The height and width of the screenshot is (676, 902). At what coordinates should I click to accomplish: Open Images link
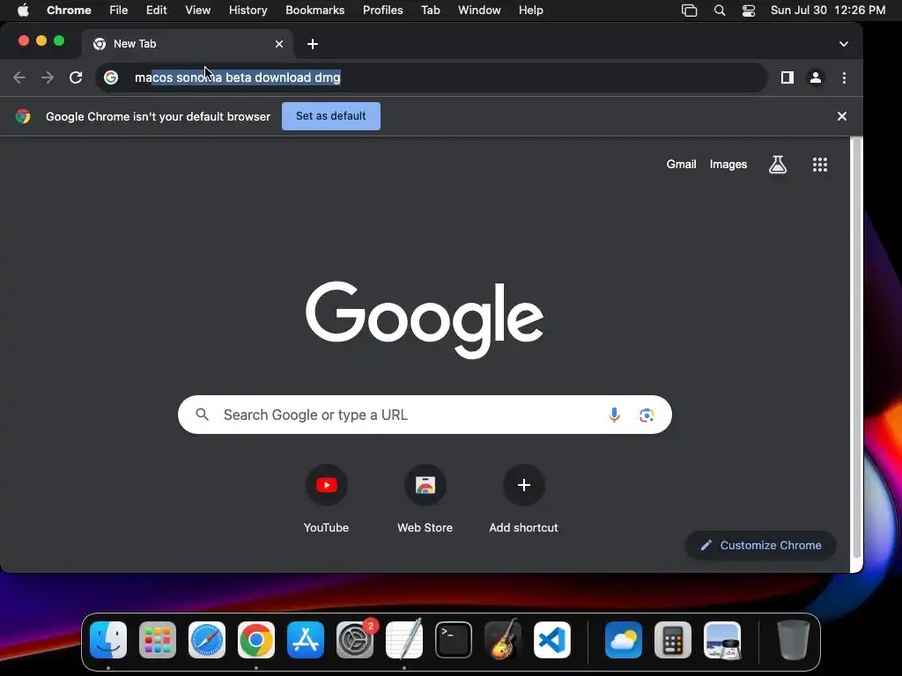click(728, 165)
